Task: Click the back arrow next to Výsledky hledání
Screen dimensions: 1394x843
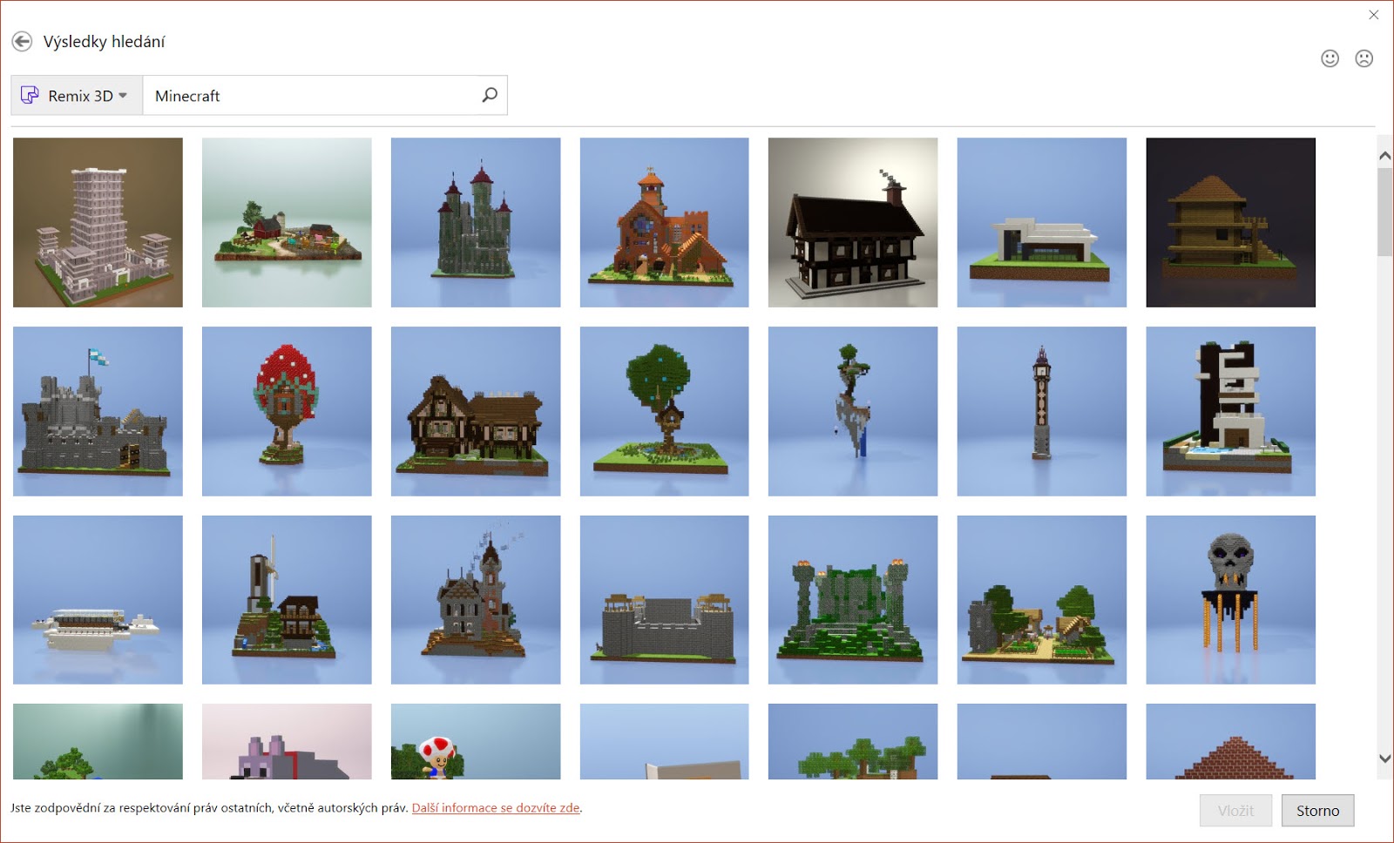Action: [x=22, y=42]
